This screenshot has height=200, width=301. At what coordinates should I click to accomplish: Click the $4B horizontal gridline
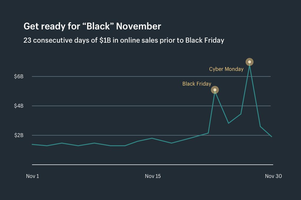click(118, 106)
